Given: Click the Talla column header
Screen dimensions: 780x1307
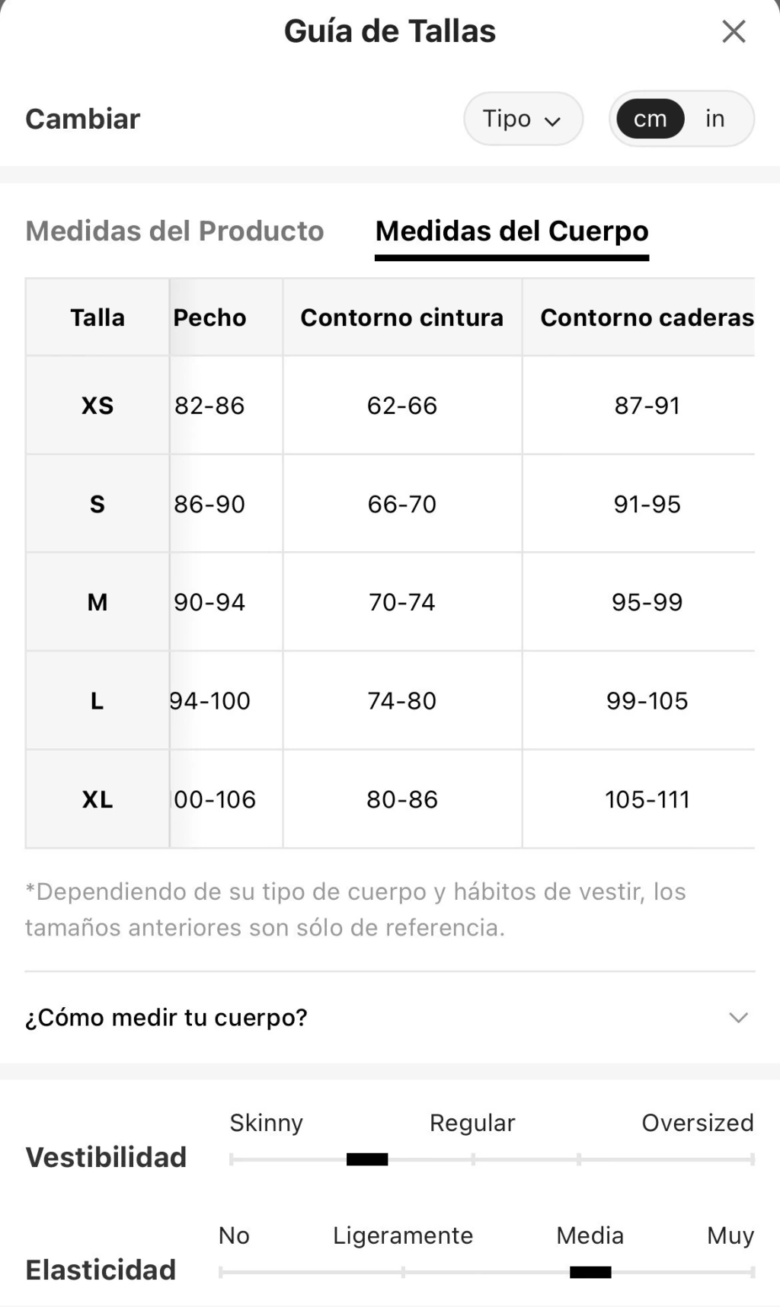Looking at the screenshot, I should click(x=97, y=317).
